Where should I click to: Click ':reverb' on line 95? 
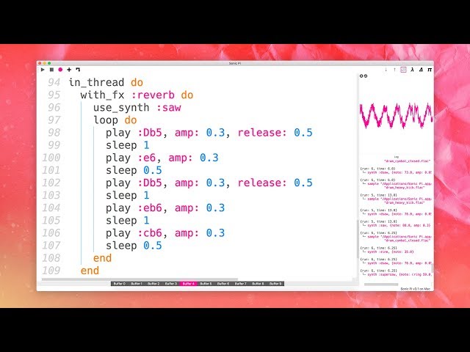(x=153, y=95)
